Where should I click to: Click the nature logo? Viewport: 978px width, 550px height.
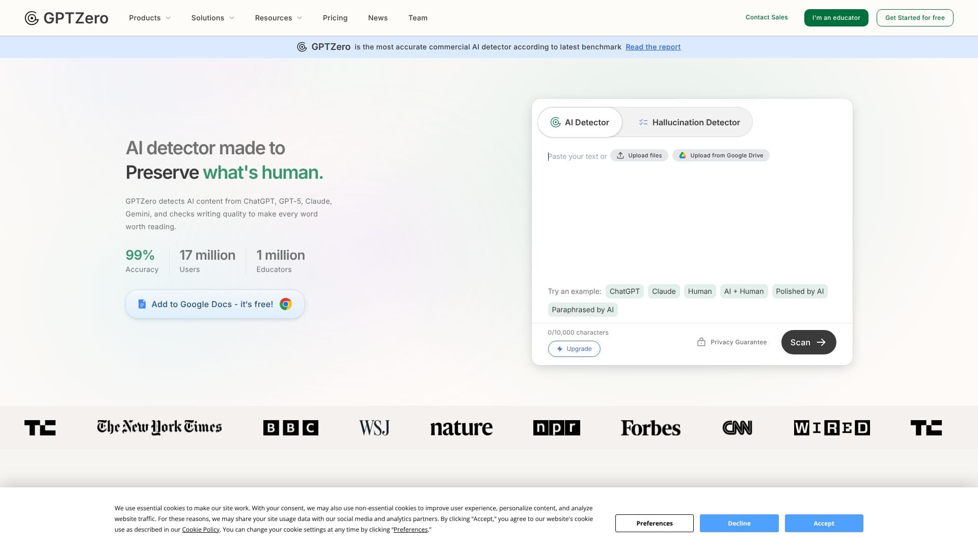click(x=461, y=428)
